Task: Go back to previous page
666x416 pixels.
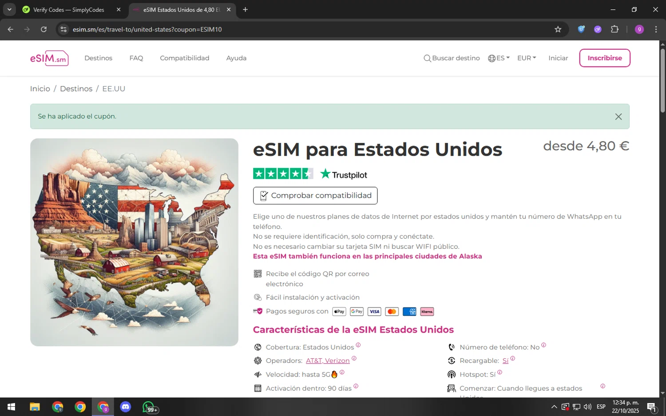Action: (11, 29)
